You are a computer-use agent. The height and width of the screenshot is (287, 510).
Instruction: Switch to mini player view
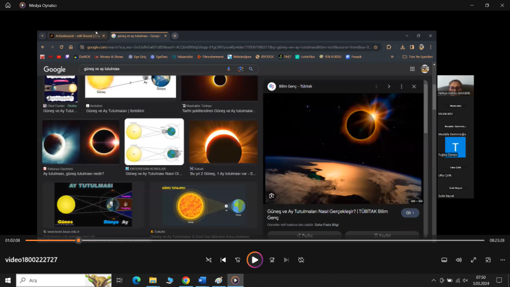[x=488, y=260]
